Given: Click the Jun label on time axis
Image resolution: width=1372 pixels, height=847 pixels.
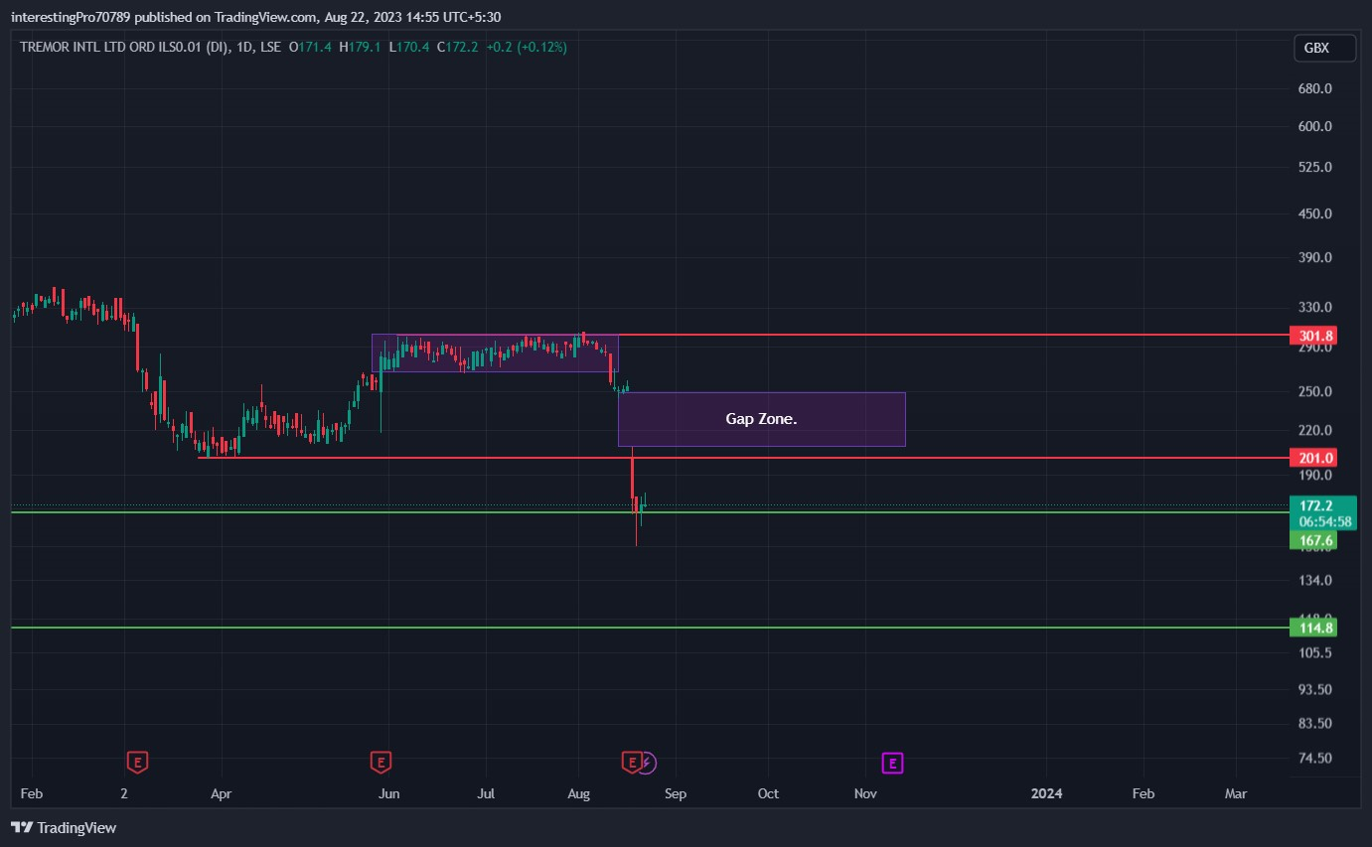Looking at the screenshot, I should (389, 793).
